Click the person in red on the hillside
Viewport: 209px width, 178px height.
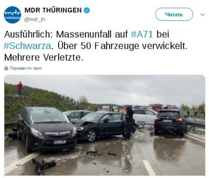click(x=20, y=88)
